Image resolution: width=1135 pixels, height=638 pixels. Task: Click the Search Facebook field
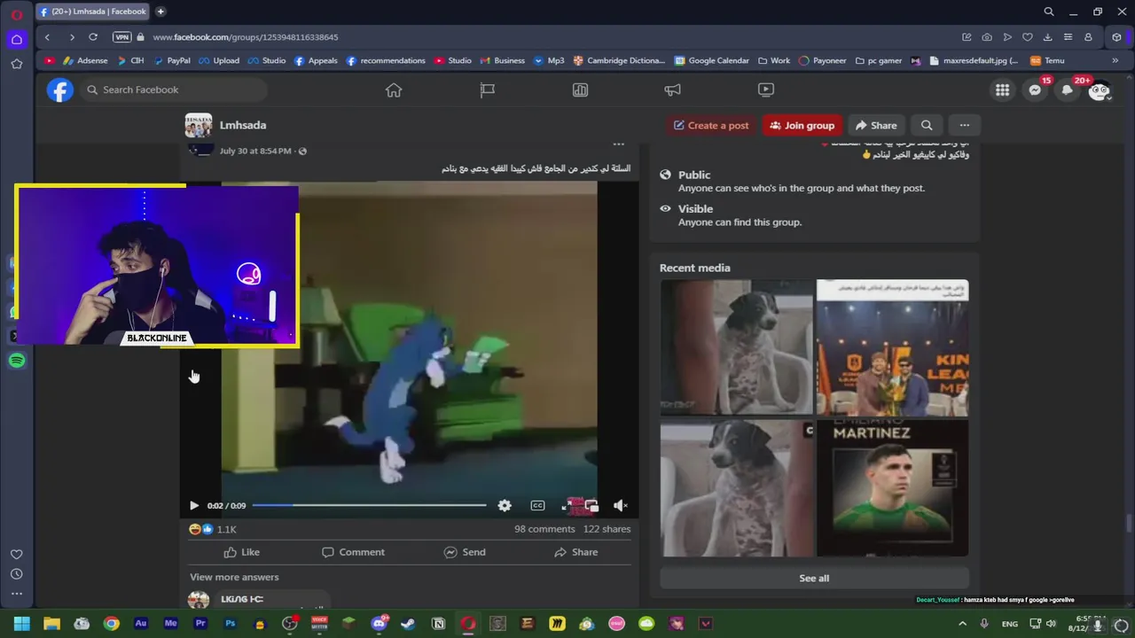tap(174, 89)
